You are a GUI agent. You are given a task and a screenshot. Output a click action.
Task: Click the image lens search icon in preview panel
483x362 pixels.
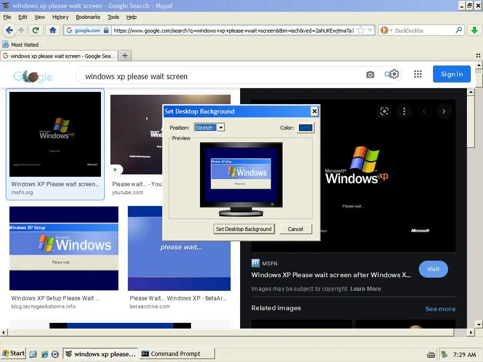click(384, 111)
